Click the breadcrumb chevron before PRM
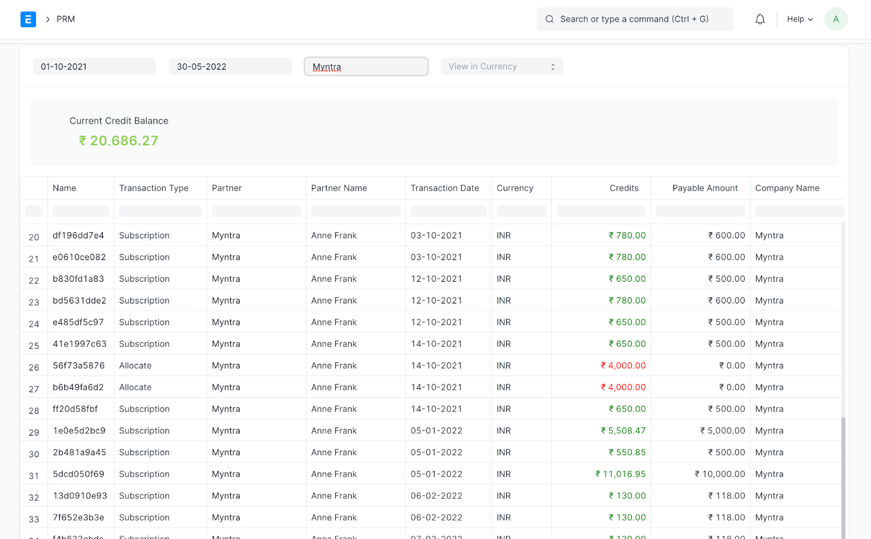Image resolution: width=871 pixels, height=539 pixels. click(48, 20)
